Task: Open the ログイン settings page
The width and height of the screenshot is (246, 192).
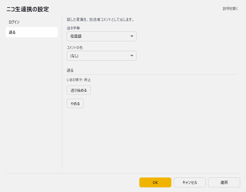Action: tap(32, 22)
